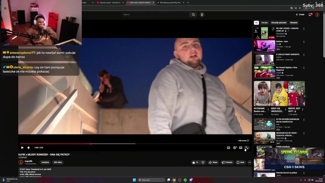Focus the YouTube Search field
This screenshot has width=325, height=183.
155,14
